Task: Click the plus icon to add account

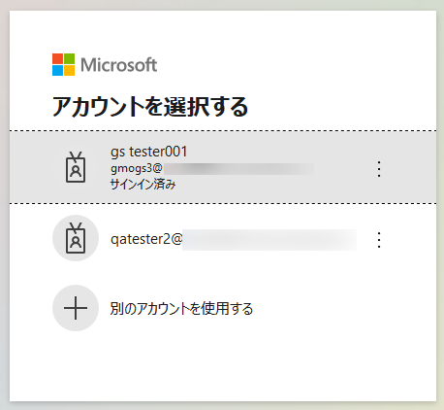Action: [76, 308]
